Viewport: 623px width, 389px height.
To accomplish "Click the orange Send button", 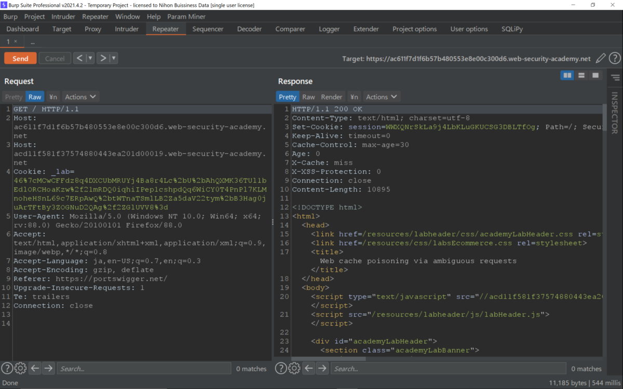I will (x=20, y=59).
